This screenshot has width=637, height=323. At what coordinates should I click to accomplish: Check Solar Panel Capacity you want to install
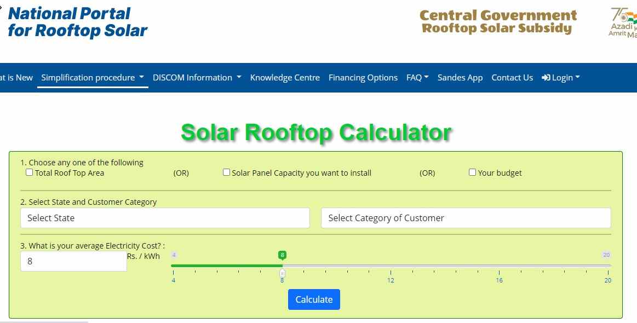(226, 172)
